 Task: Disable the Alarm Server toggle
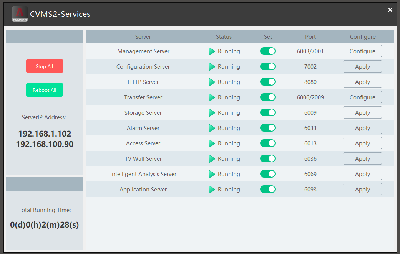tap(267, 128)
